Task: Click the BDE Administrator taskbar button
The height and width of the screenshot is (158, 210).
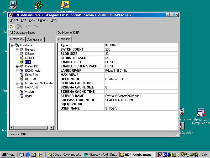Action: click(137, 155)
